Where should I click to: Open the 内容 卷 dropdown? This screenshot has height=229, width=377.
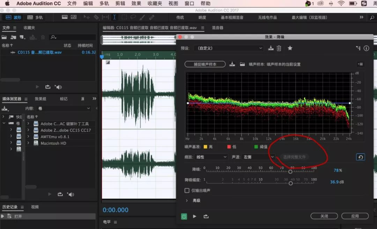(x=64, y=109)
